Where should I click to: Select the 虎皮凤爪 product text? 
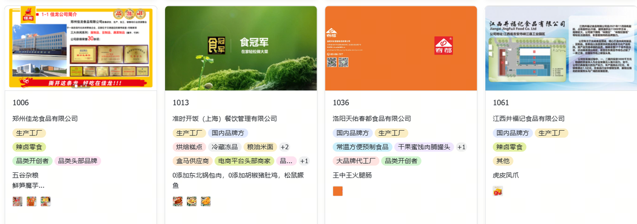pyautogui.click(x=506, y=175)
